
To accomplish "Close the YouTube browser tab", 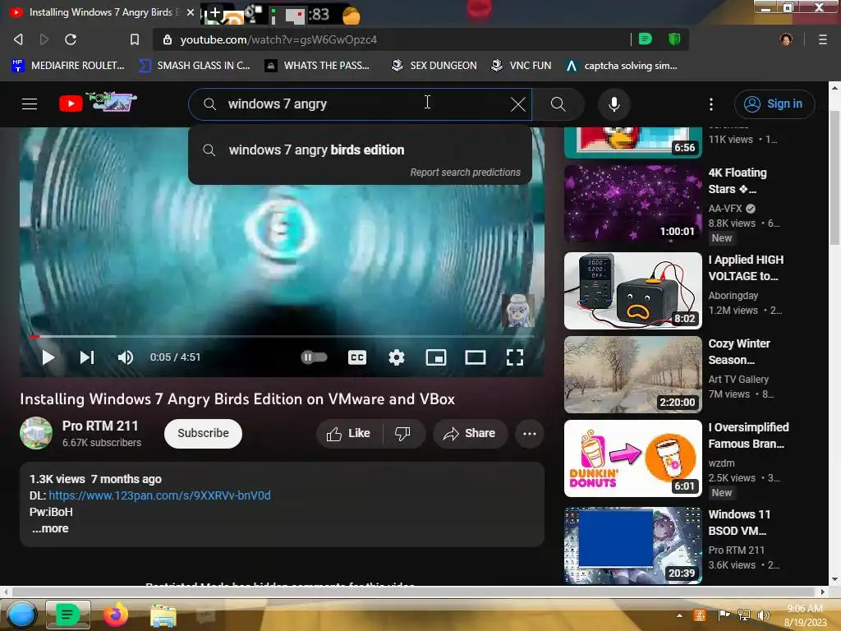I will (190, 12).
